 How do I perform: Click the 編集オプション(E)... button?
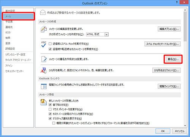(x=169, y=29)
